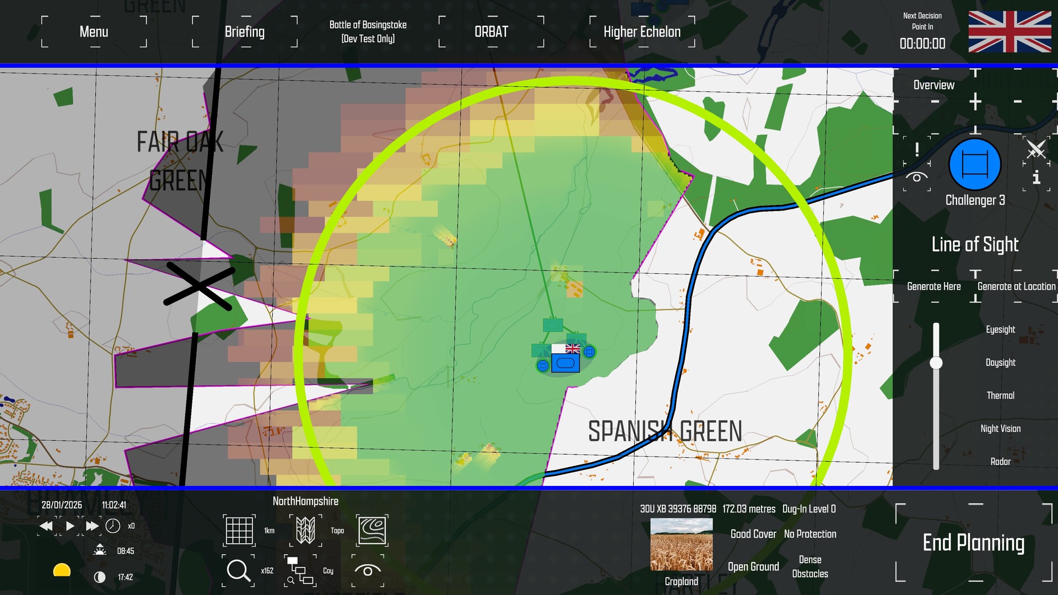
Task: Click the Dug-In Level 0 readout
Action: 809,509
